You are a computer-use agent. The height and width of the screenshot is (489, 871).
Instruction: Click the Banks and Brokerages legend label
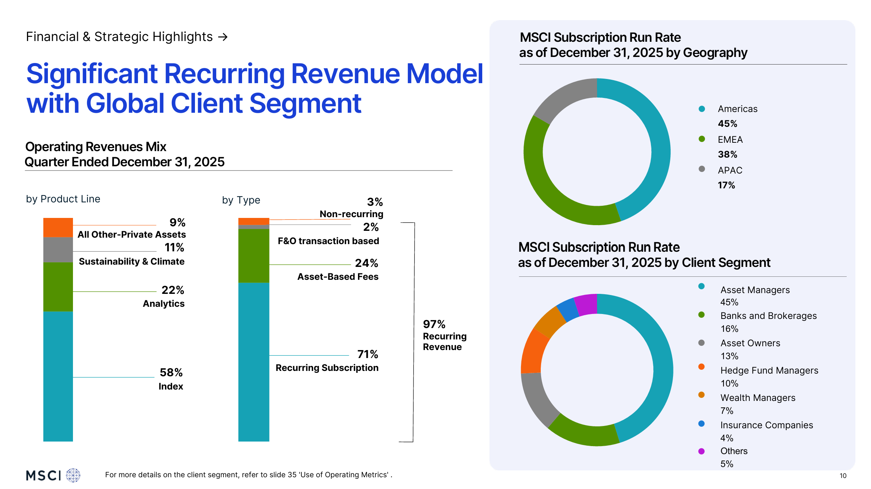768,316
